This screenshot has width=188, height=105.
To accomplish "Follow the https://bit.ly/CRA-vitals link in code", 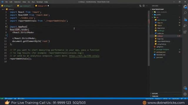I will [x=84, y=56].
